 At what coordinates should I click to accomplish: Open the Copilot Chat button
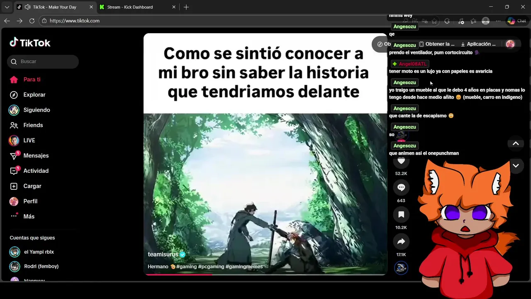click(x=517, y=21)
